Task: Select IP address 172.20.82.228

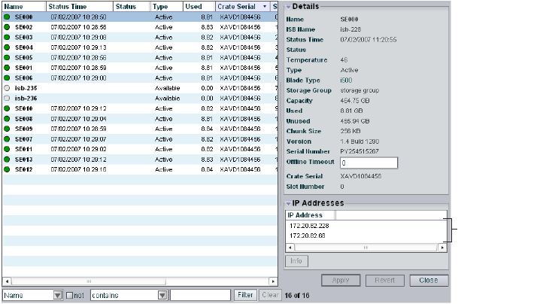Action: [x=309, y=226]
